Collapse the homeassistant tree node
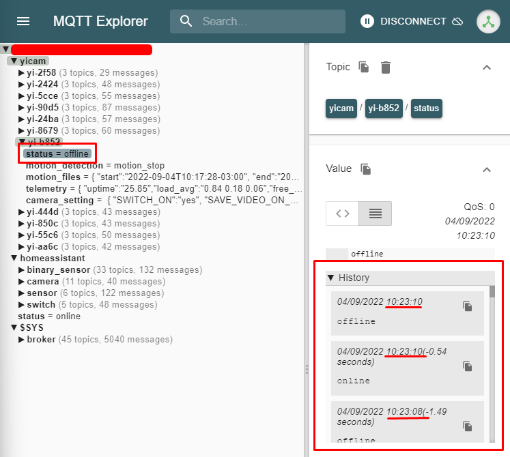Screen dimensions: 510x457 [14, 258]
